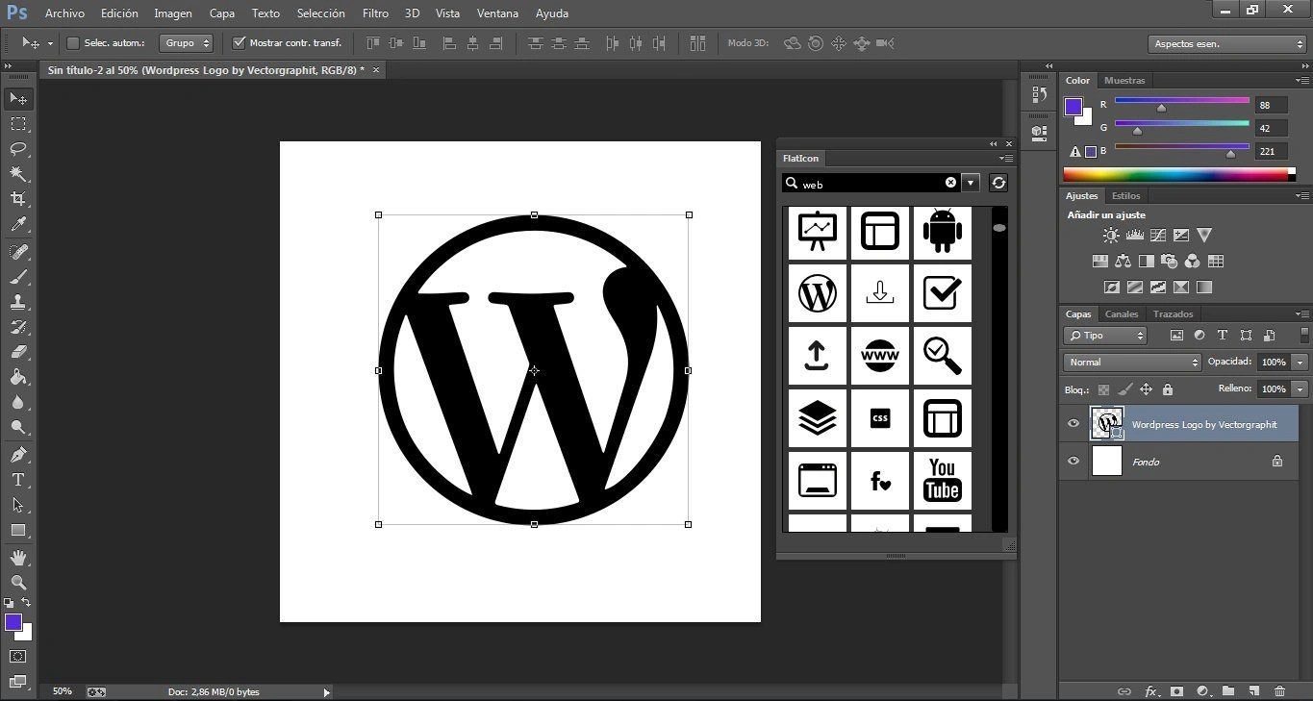Image resolution: width=1313 pixels, height=701 pixels.
Task: Link layers with chain icon
Action: (x=1124, y=690)
